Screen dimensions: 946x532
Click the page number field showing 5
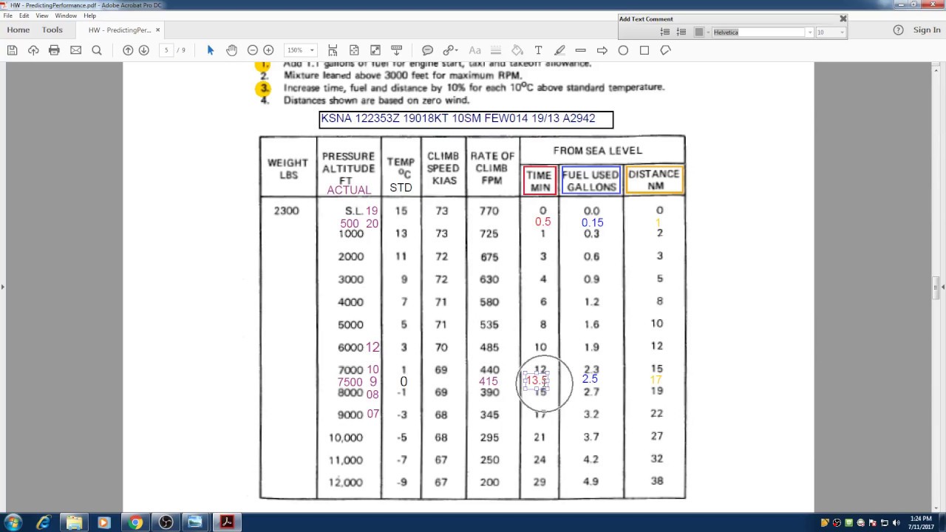[x=166, y=50]
